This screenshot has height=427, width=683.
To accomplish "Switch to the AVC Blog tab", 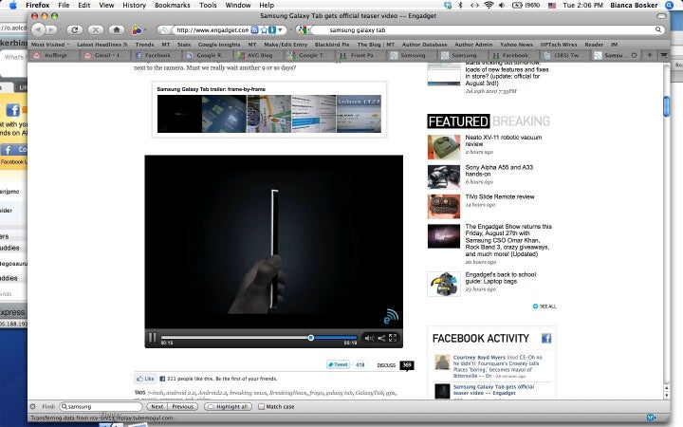I will coord(258,55).
